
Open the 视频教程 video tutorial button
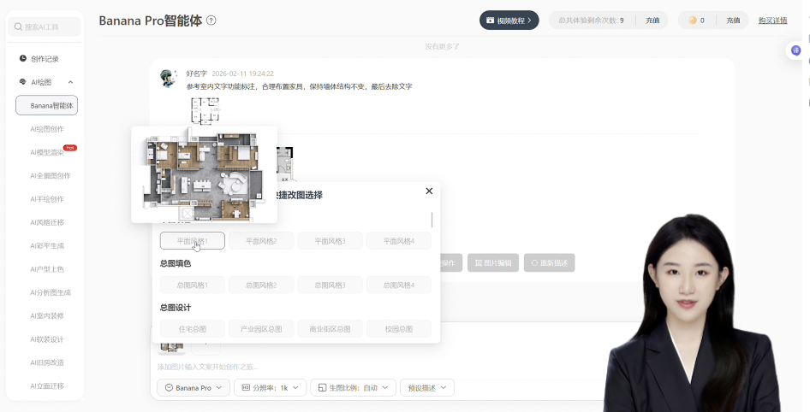point(509,21)
